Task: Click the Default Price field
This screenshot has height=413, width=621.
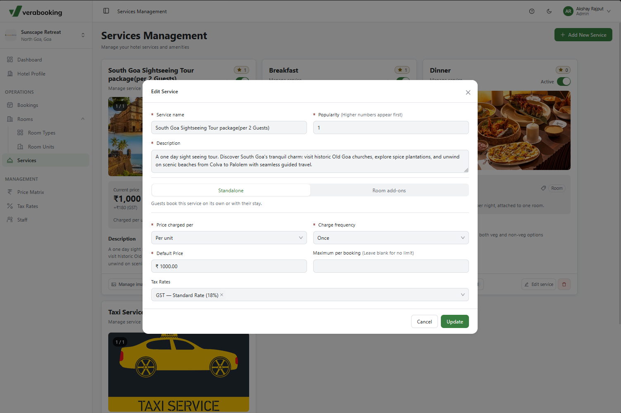Action: (x=229, y=267)
